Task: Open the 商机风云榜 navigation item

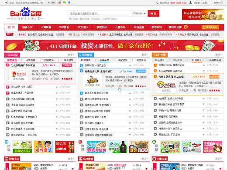Action: coord(175,27)
